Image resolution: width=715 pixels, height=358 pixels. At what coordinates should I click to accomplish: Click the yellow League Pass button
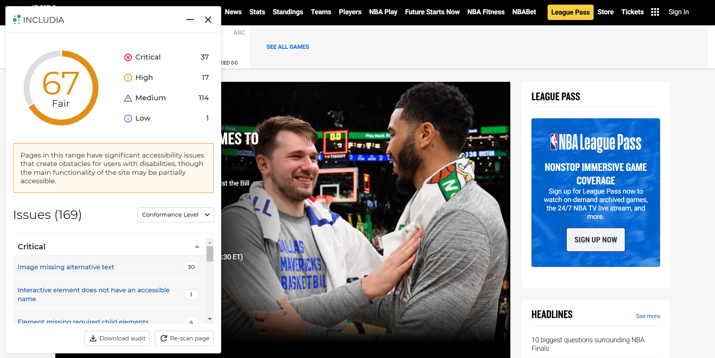click(x=571, y=12)
